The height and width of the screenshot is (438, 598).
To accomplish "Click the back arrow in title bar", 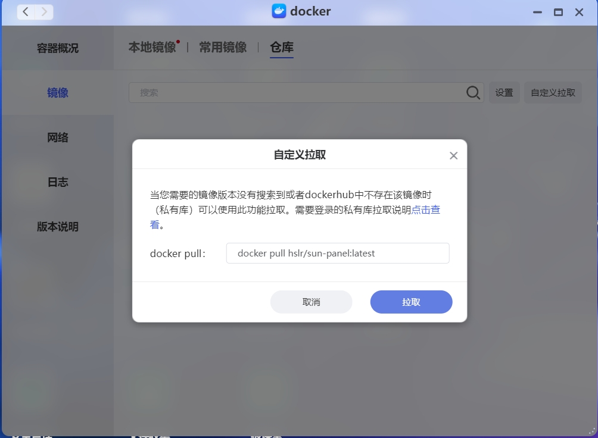I will click(x=26, y=12).
